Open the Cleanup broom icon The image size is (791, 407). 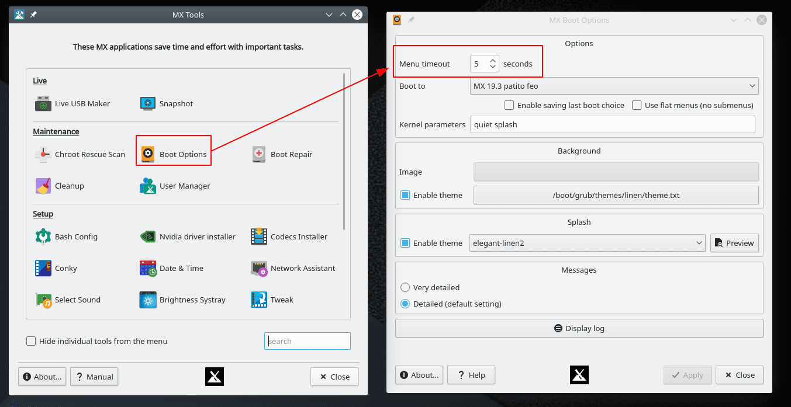[43, 186]
